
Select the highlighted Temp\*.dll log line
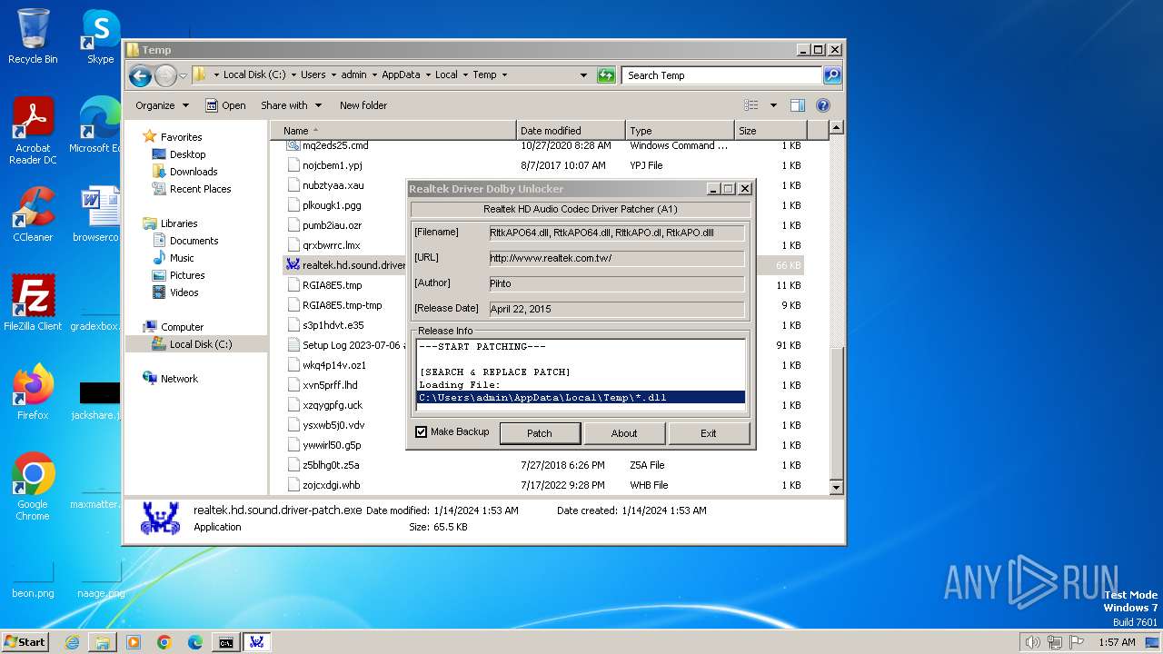point(581,397)
